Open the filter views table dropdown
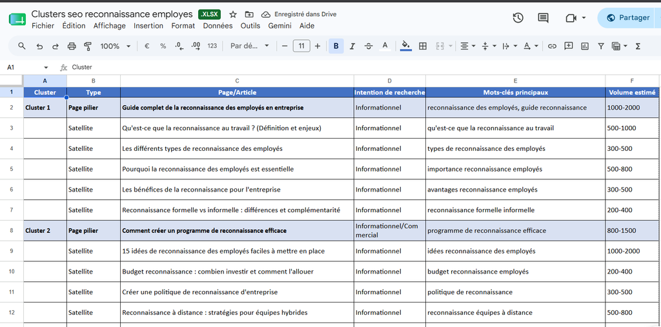661x327 pixels. coord(619,46)
